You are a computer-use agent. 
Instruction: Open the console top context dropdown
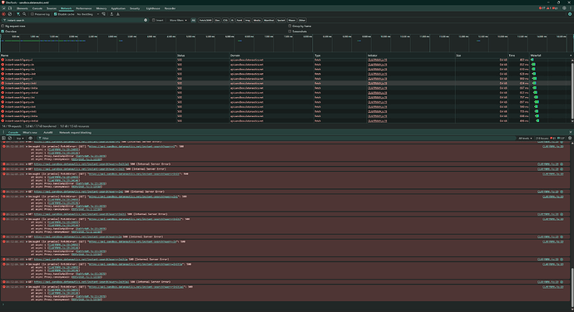[x=20, y=138]
